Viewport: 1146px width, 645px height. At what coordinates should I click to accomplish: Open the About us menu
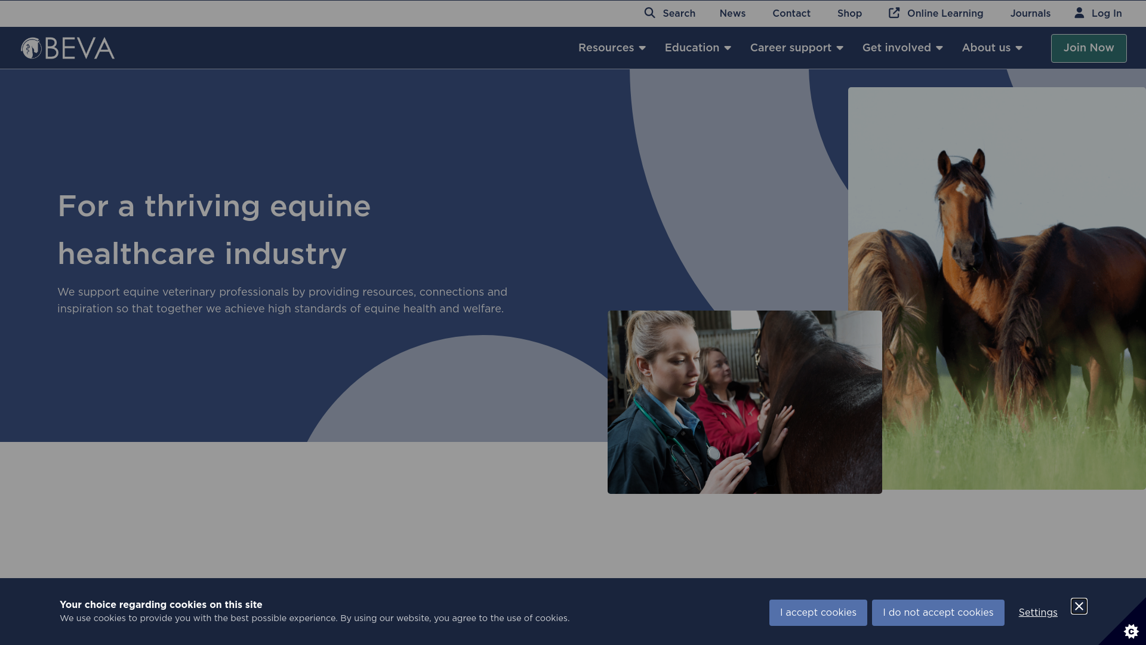click(986, 48)
